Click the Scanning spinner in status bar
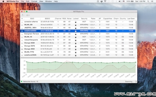Screen dimensions: 156x97 136,82
